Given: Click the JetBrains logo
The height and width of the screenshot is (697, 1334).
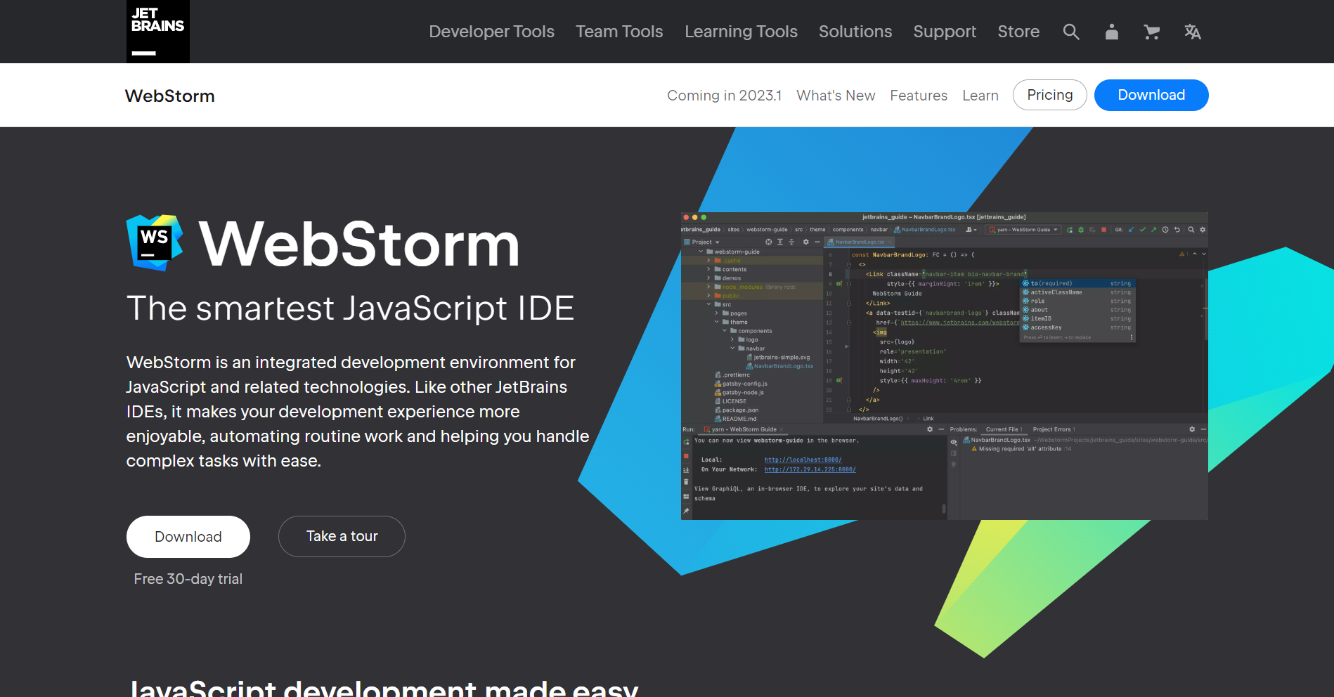Looking at the screenshot, I should pyautogui.click(x=158, y=32).
